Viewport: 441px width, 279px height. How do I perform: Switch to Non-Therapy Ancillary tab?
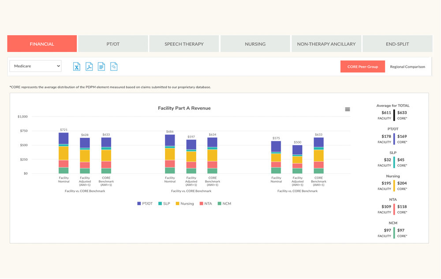[326, 44]
